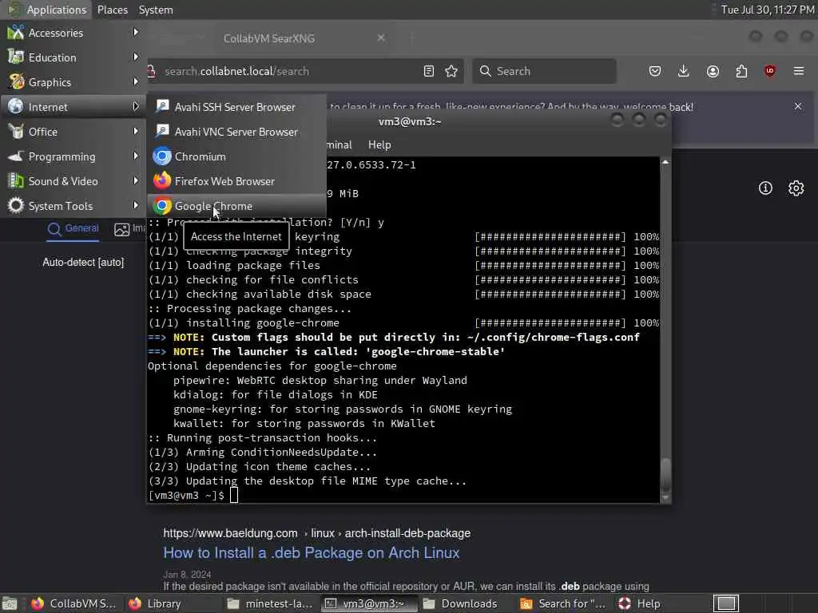The height and width of the screenshot is (613, 818).
Task: Switch to Library taskbar window
Action: (154, 603)
